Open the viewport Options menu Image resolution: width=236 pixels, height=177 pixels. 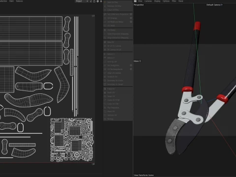pos(166,1)
